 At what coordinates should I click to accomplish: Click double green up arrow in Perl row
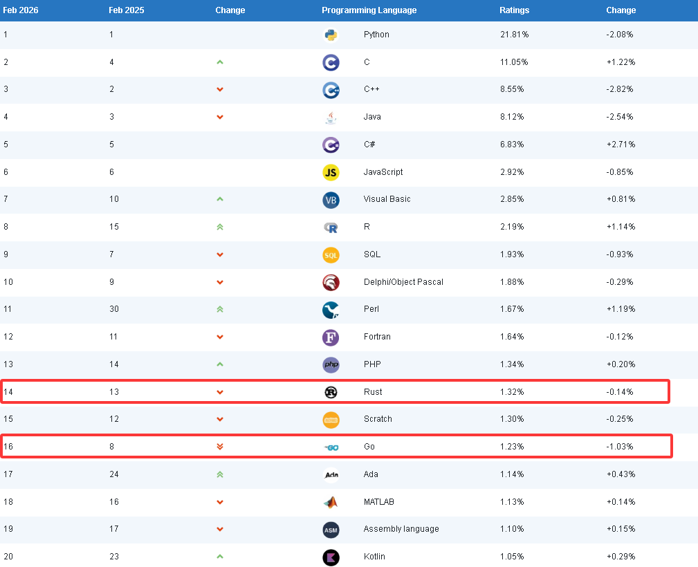(219, 309)
